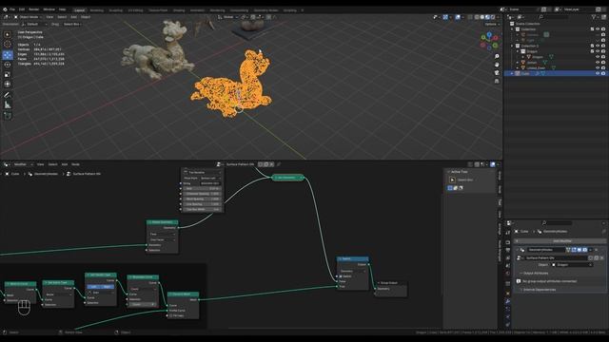Select the Select Box tool in the viewport toolbar
Image resolution: width=609 pixels, height=342 pixels.
coord(8,34)
